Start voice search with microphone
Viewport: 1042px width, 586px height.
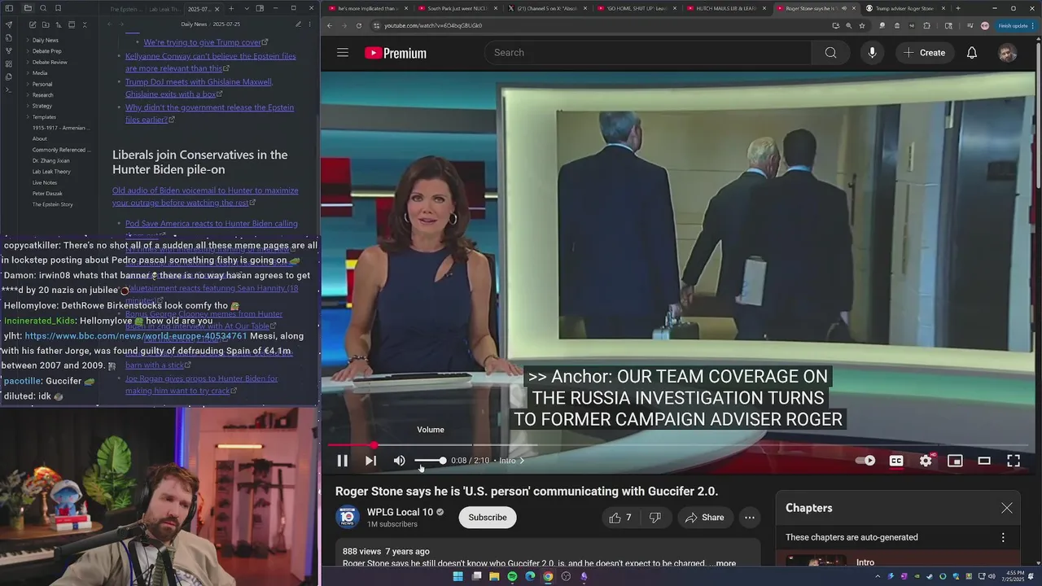tap(872, 53)
